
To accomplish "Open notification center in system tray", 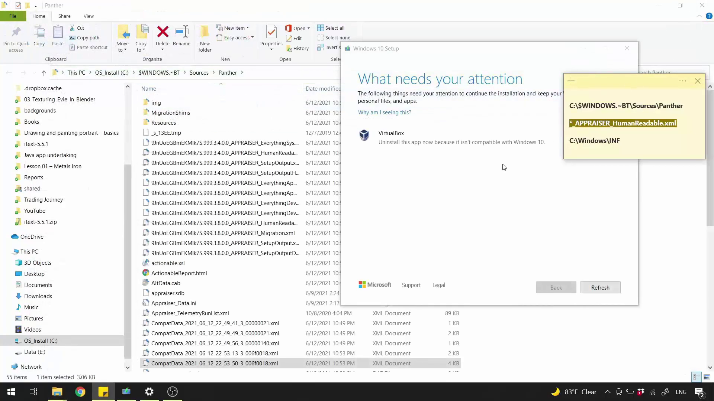I will click(699, 392).
